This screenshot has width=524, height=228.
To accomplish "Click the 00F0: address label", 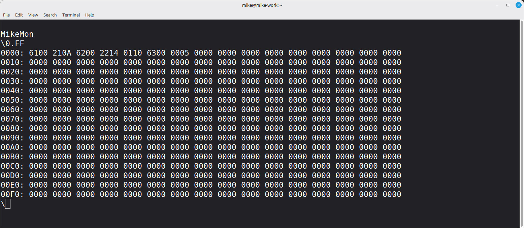I will click(12, 194).
